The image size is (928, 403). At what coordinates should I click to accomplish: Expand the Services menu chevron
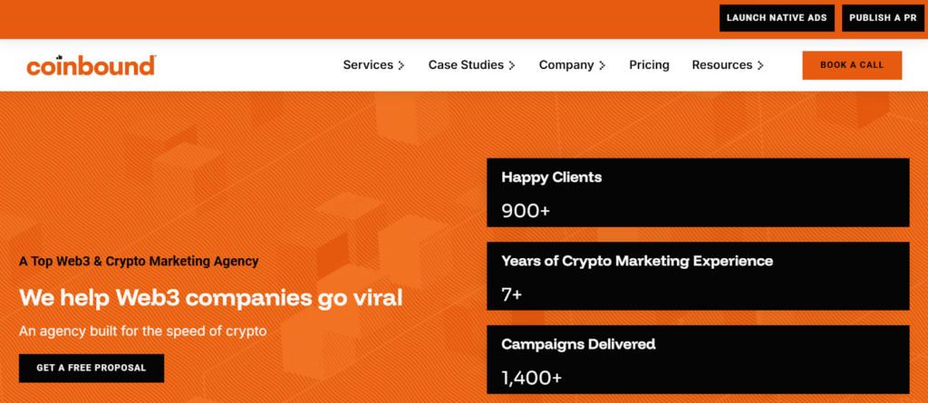pos(401,65)
